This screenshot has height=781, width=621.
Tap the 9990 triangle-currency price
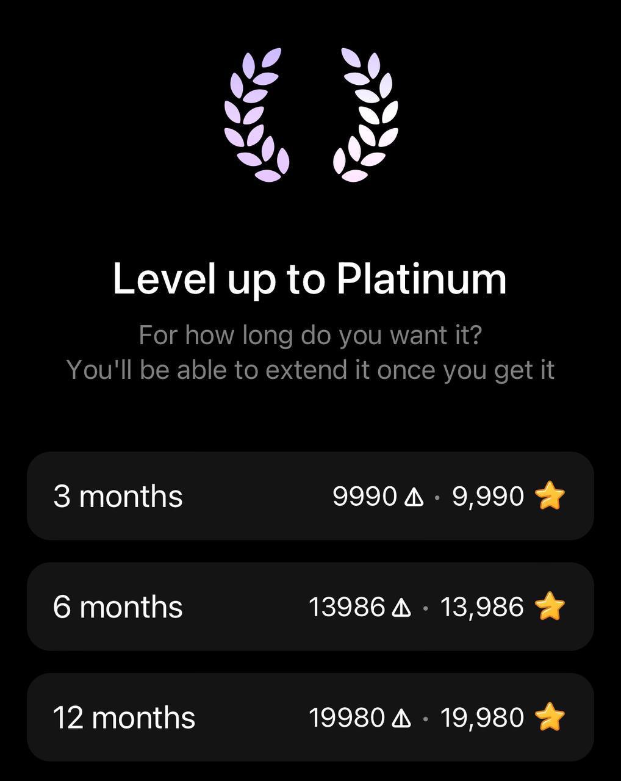point(365,496)
